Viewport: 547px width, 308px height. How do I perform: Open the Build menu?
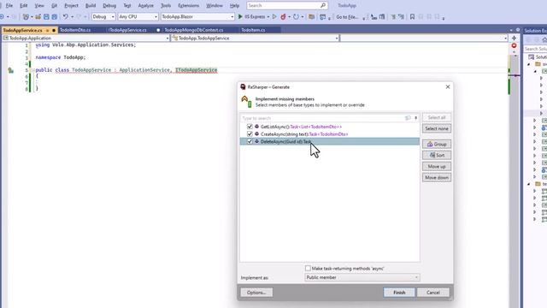[x=91, y=6]
